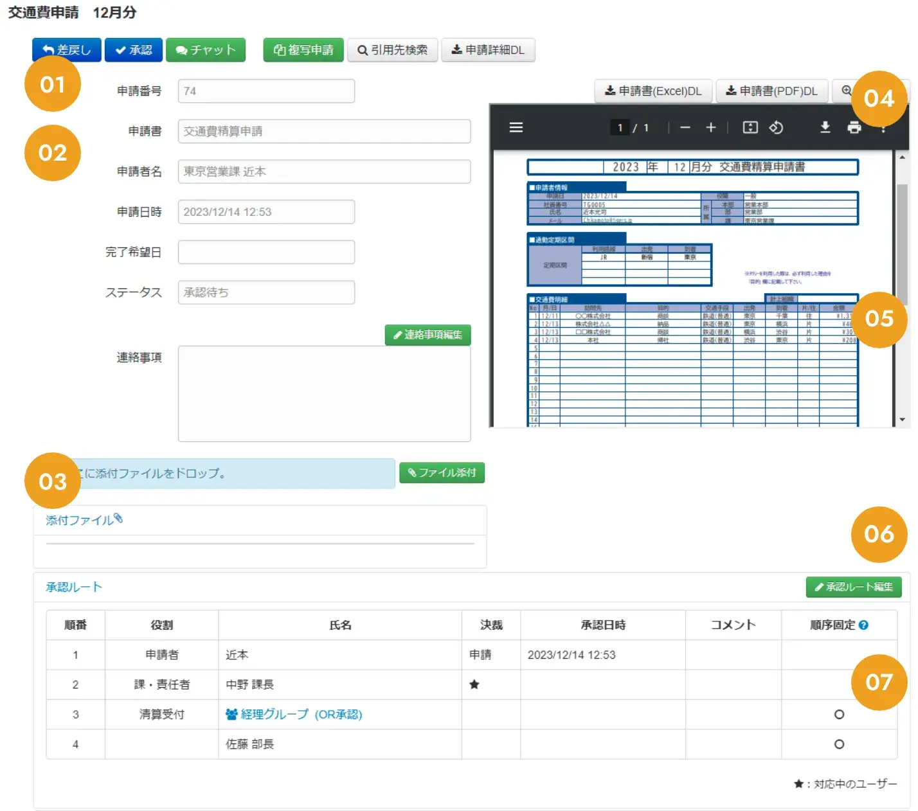Click the 申請日時 field
Viewport: 918px width, 811px height.
(x=266, y=212)
